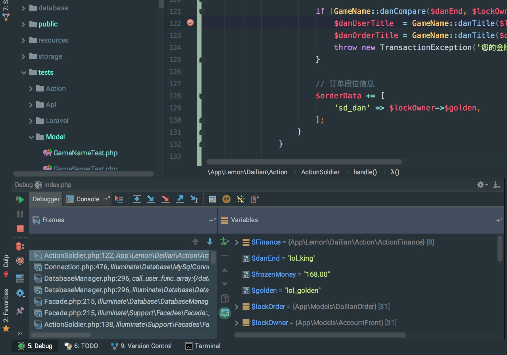This screenshot has height=355, width=507.
Task: Collapse the tests folder
Action: coord(24,73)
